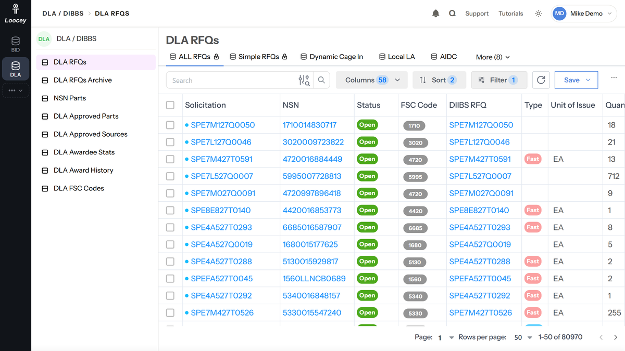
Task: Open the notifications bell icon
Action: [x=436, y=14]
